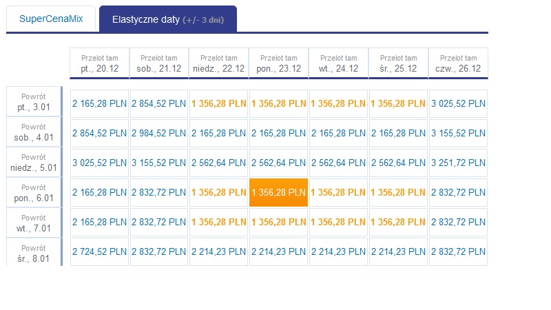Pick 2 984,52 PLN for 21.12 returning 4.01
The image size is (551, 310).
159,133
